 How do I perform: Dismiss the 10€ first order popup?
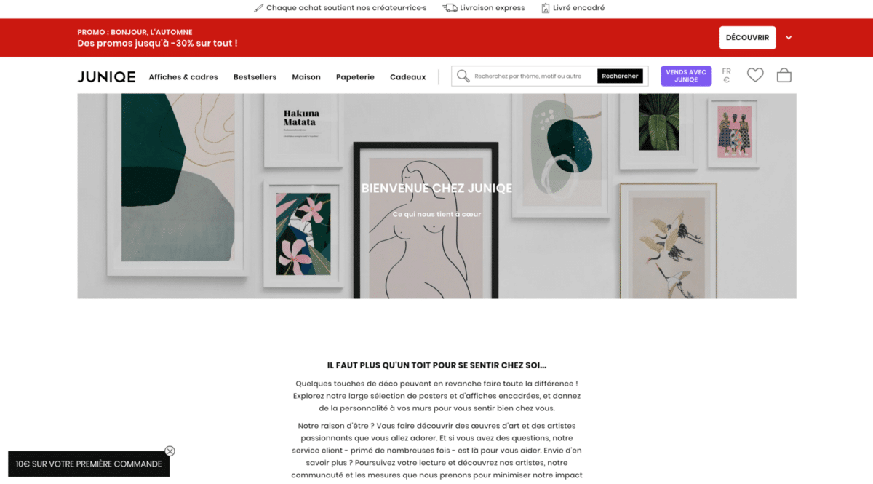pos(170,451)
